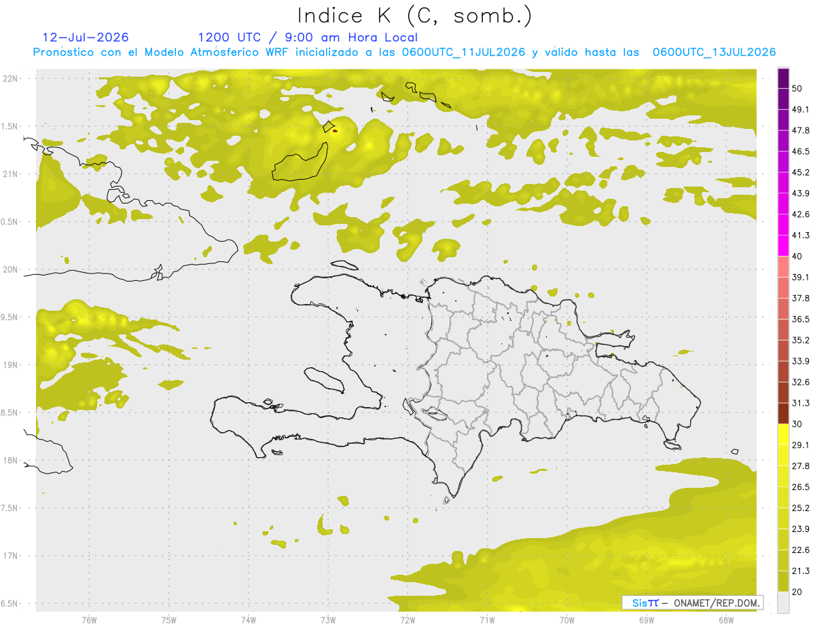
Task: Click the '22N' latitude label
Action: pyautogui.click(x=10, y=78)
